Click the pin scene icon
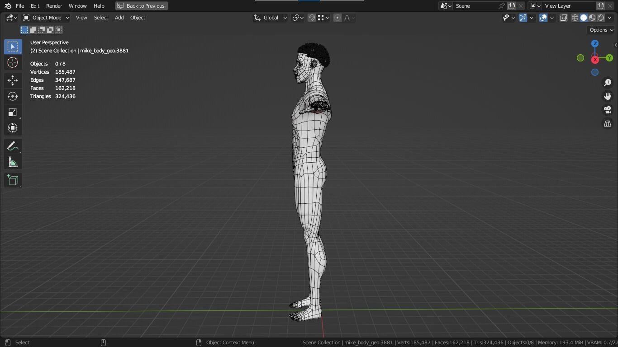 tap(502, 6)
